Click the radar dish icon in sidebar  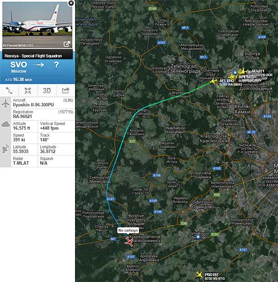coord(6,149)
